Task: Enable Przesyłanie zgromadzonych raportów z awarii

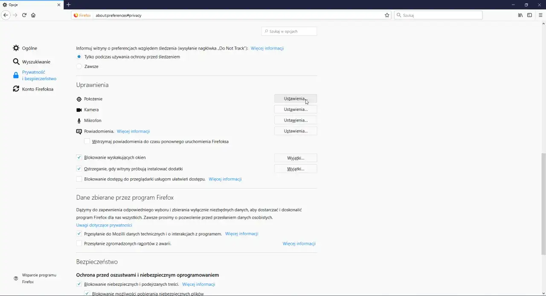Action: (x=79, y=243)
